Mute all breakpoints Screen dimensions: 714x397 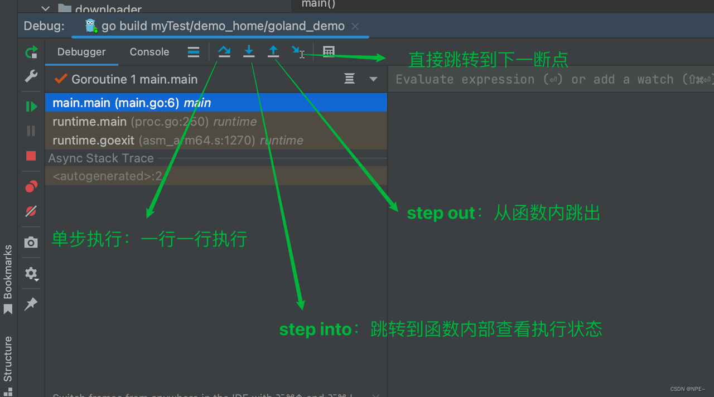click(x=31, y=211)
